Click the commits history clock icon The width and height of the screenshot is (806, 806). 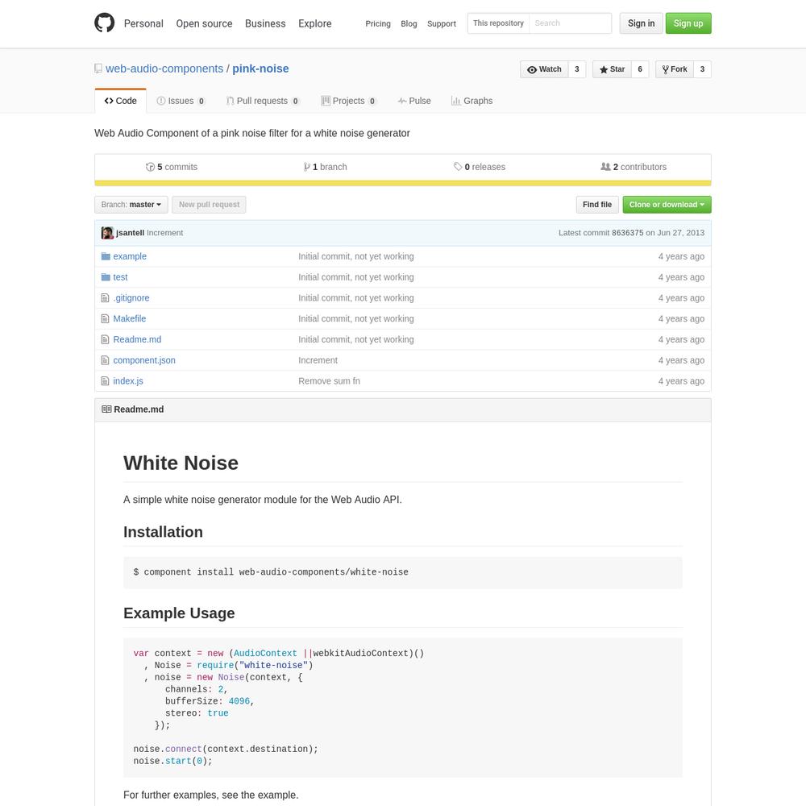coord(150,167)
